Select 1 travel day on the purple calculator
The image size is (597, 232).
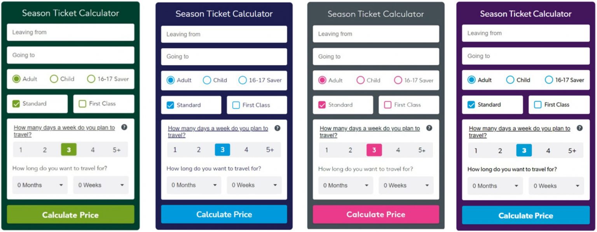point(476,150)
